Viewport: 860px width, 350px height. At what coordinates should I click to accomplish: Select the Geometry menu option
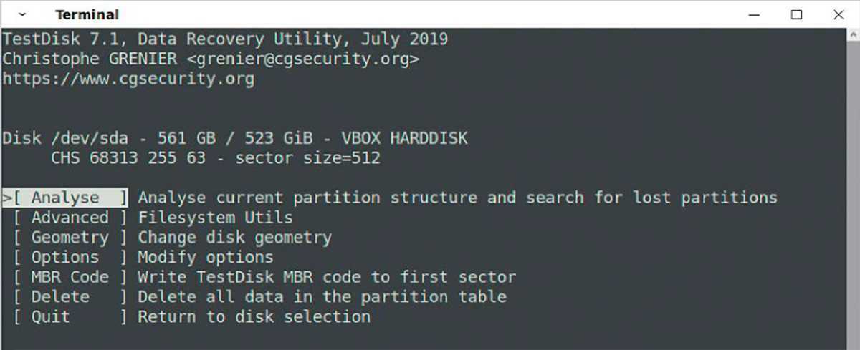[x=70, y=238]
